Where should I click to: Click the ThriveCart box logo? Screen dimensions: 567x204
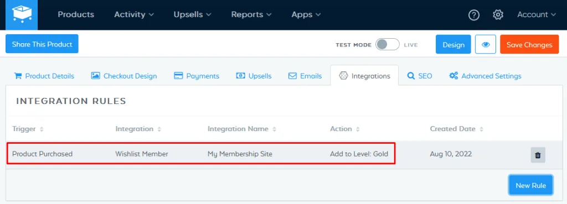tap(22, 15)
